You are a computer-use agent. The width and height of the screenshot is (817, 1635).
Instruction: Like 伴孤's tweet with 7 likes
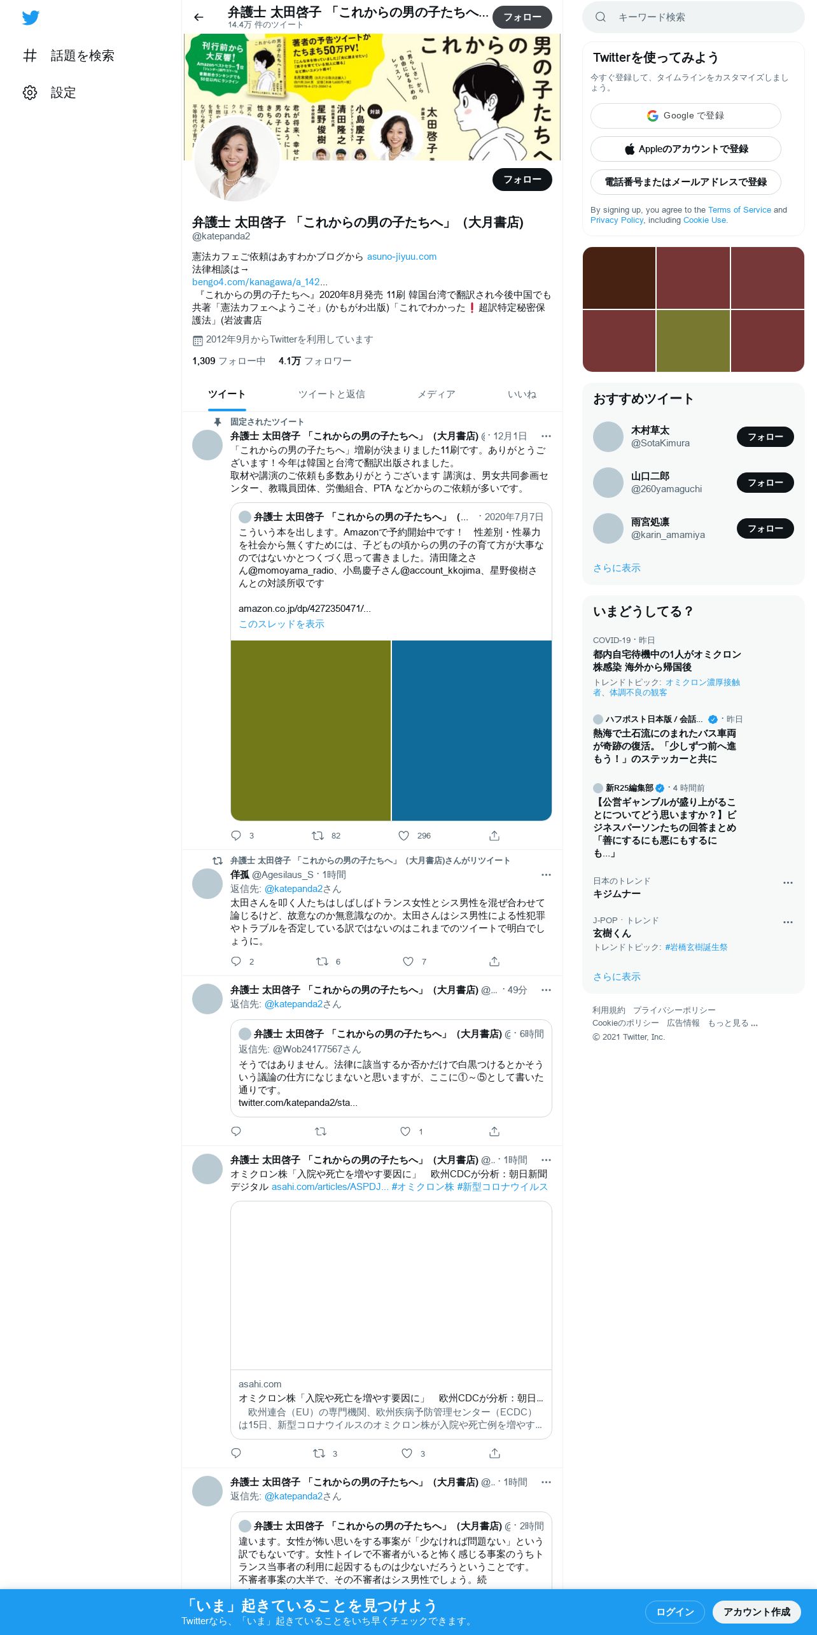408,961
